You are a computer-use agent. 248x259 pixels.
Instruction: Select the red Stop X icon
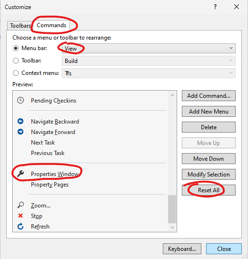tap(20, 216)
